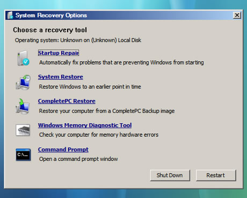Click the memory chip diagnostic icon

[23, 130]
